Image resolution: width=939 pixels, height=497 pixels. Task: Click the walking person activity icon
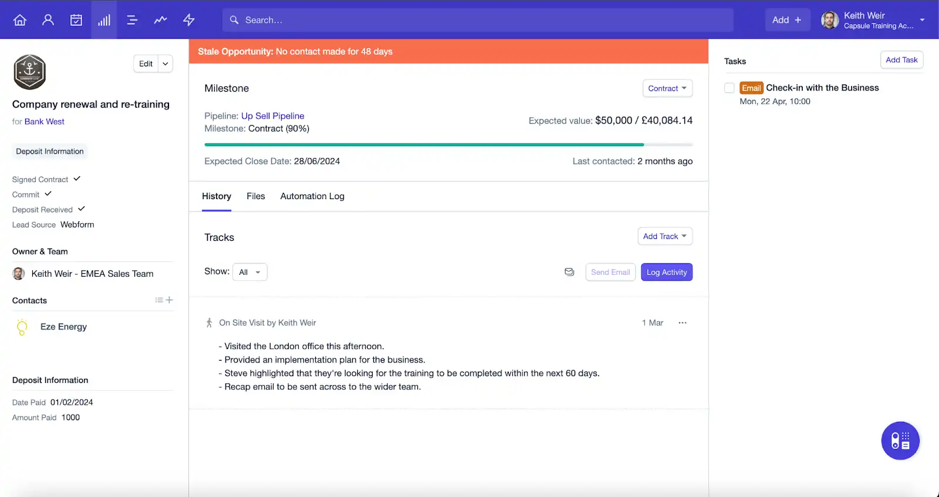point(209,323)
